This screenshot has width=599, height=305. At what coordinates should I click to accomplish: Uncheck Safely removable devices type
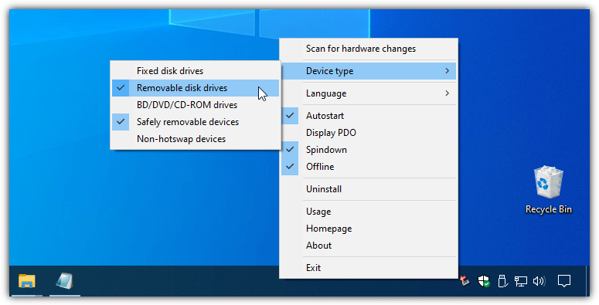tap(196, 122)
